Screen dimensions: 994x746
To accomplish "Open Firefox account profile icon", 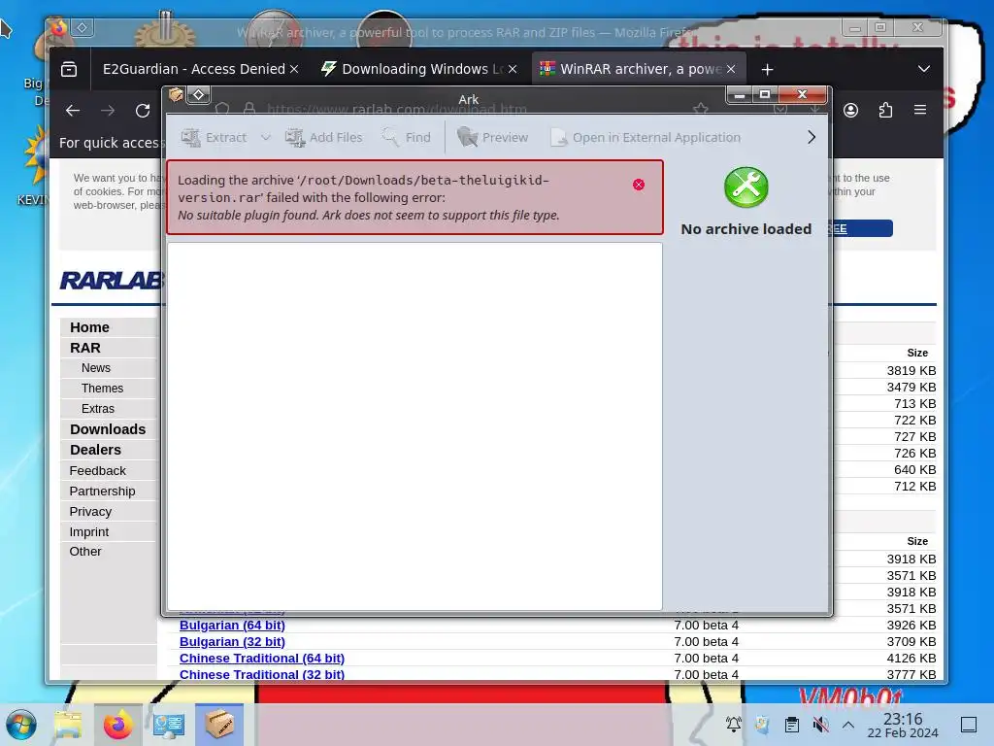I will tap(850, 111).
